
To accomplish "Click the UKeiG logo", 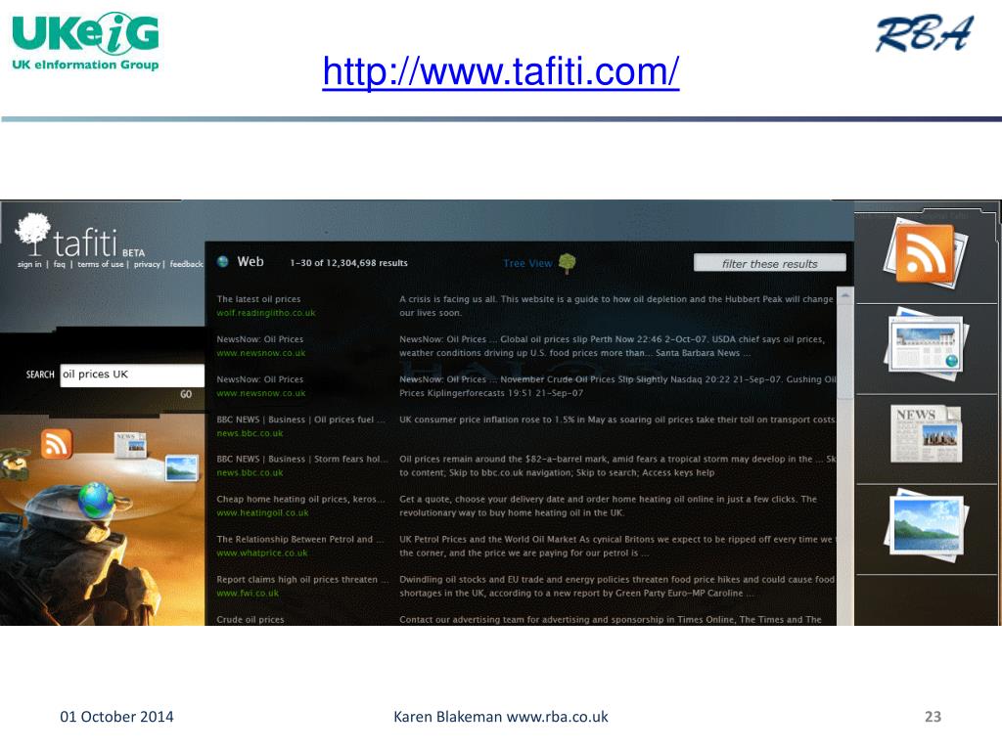I will click(x=85, y=41).
